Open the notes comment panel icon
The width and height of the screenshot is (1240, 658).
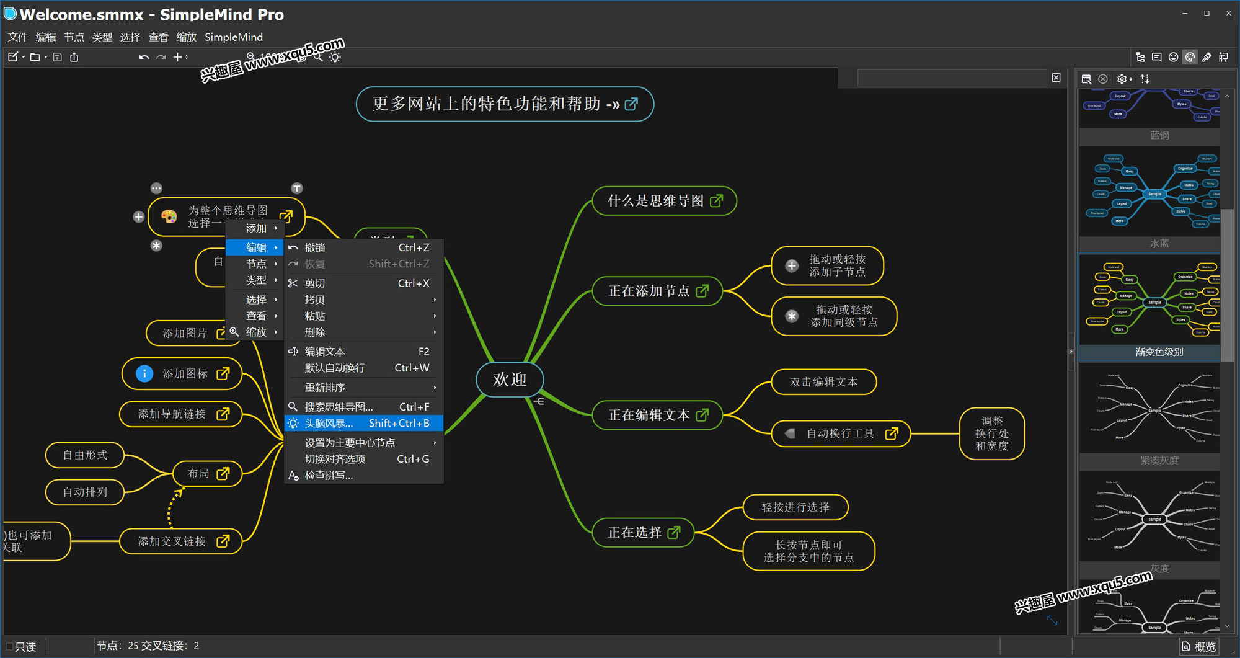pos(1157,57)
